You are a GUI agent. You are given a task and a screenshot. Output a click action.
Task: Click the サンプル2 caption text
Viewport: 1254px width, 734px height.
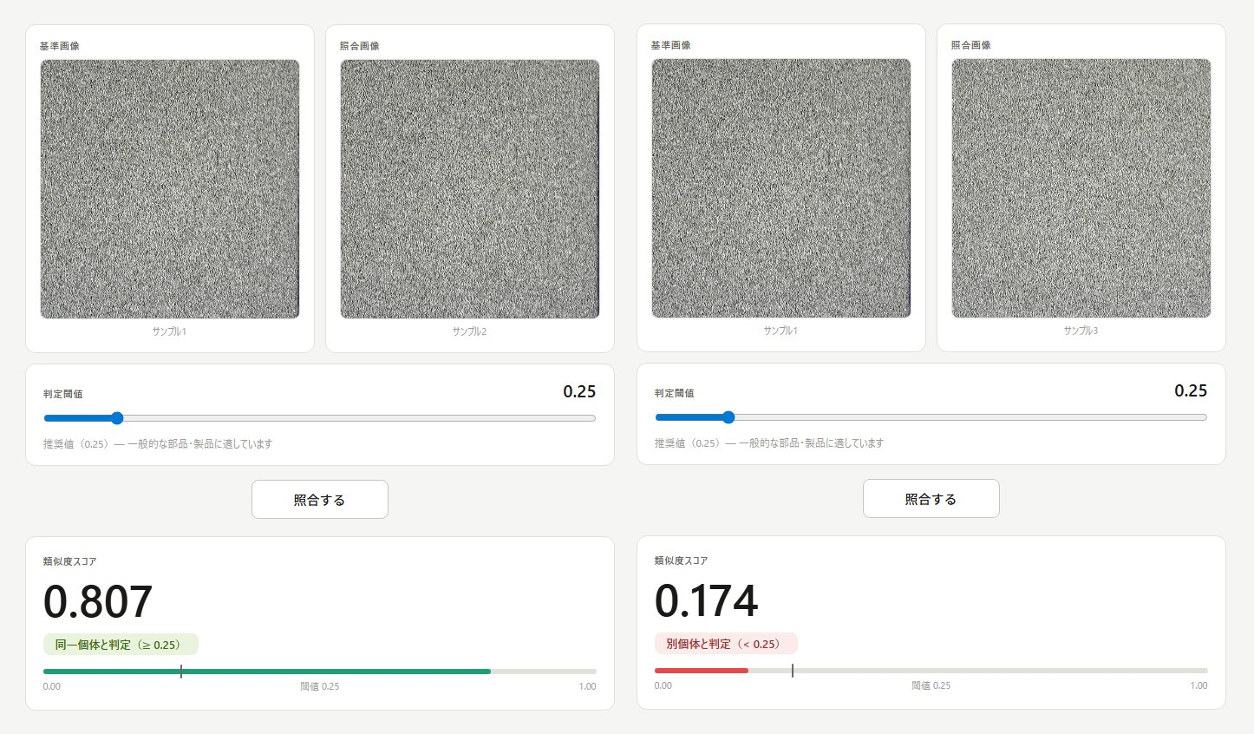click(470, 331)
